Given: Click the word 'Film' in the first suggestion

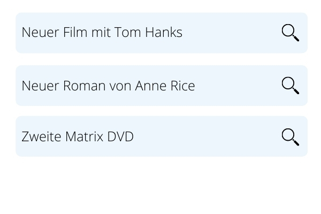Looking at the screenshot, I should [x=75, y=33].
